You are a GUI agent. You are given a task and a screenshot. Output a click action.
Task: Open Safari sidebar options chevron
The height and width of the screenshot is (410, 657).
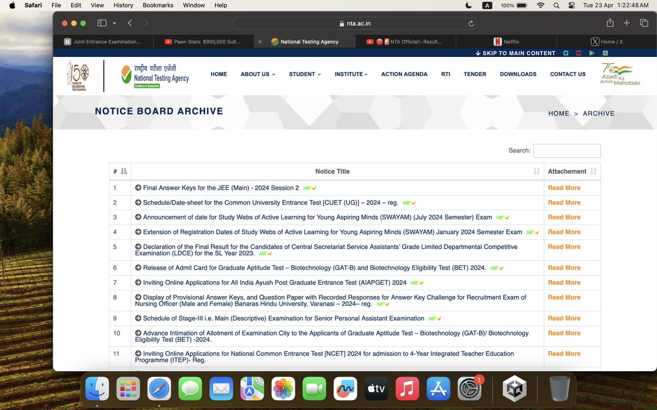point(114,24)
